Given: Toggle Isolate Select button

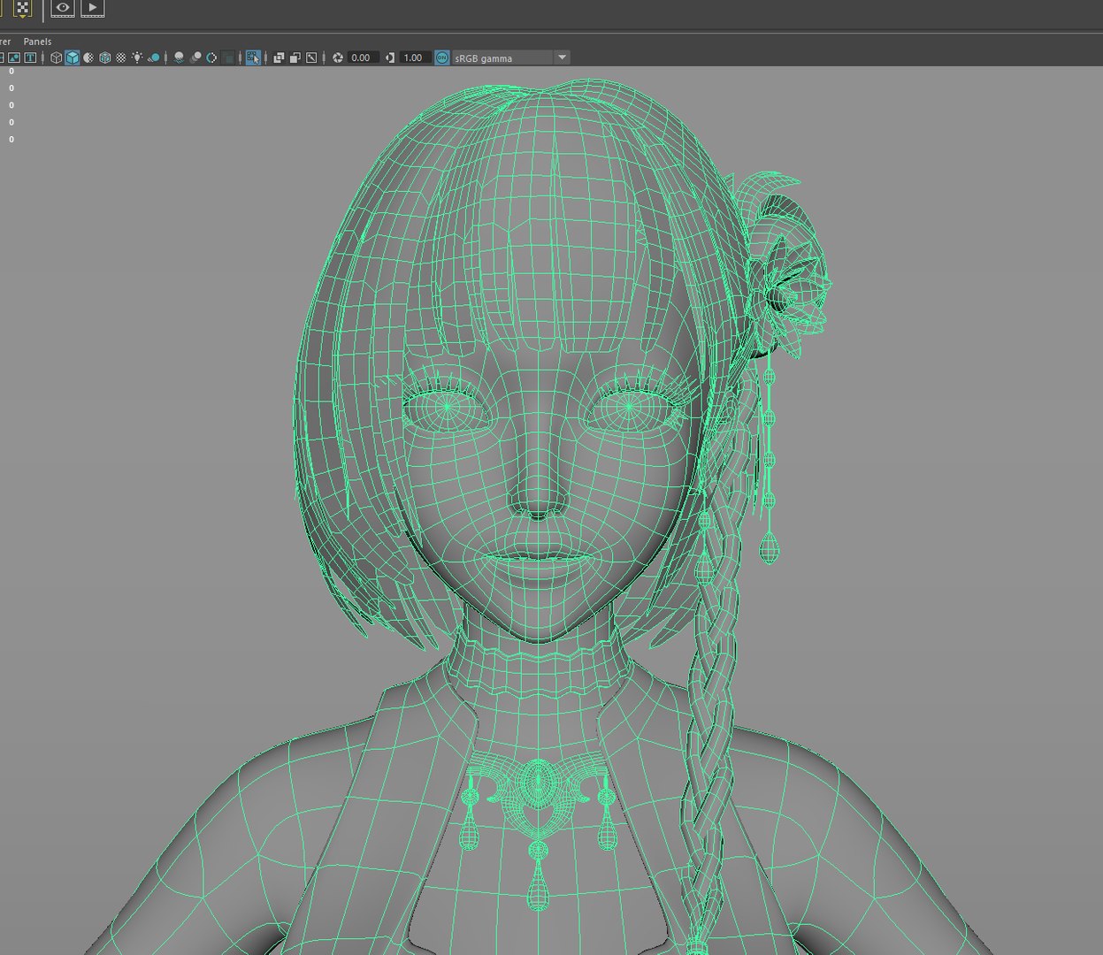Looking at the screenshot, I should (253, 57).
